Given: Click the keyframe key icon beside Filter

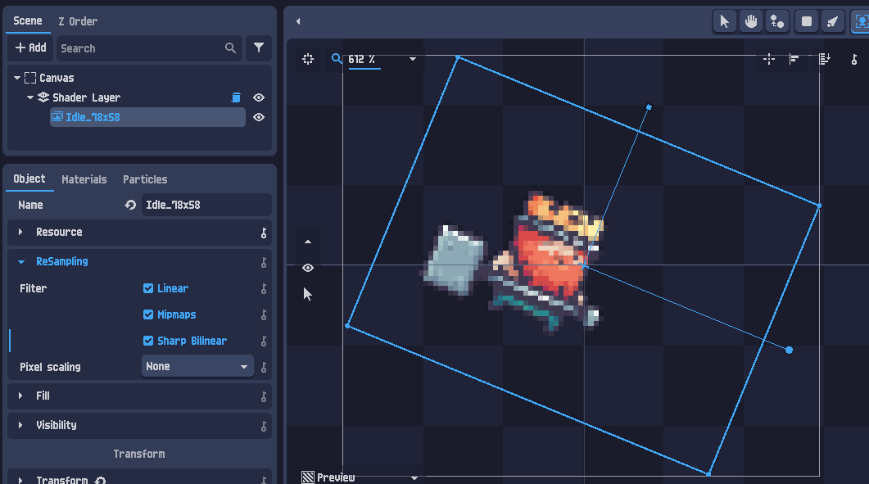Looking at the screenshot, I should 264,288.
